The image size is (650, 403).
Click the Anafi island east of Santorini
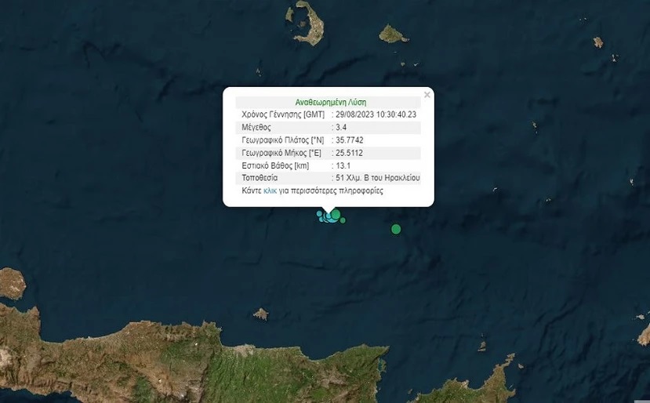point(393,34)
